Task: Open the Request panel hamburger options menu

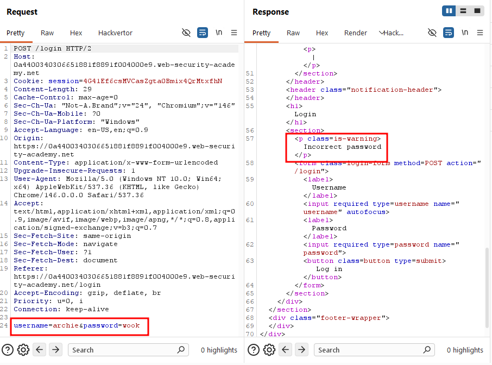Action: (234, 33)
